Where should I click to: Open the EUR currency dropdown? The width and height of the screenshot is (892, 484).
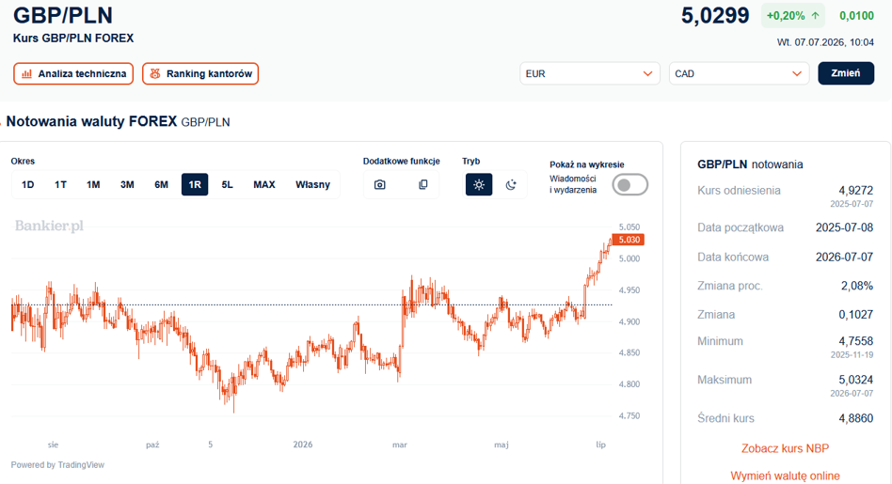(589, 74)
